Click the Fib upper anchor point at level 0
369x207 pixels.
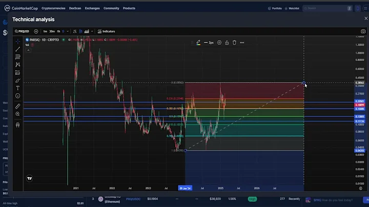click(x=304, y=82)
